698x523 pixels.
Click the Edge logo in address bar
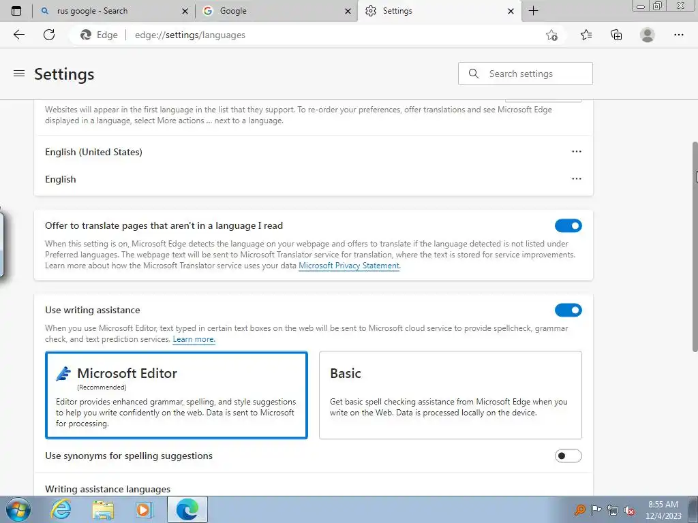click(x=85, y=35)
